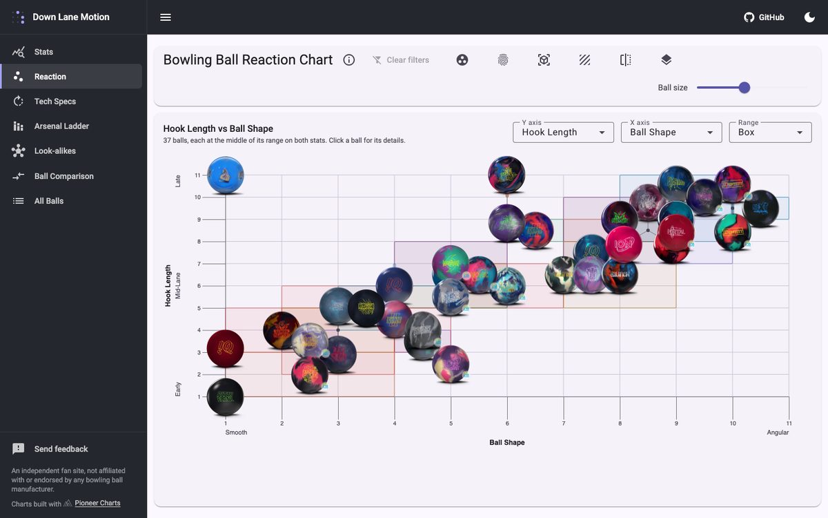Open the Pioneer Charts link

(x=97, y=503)
